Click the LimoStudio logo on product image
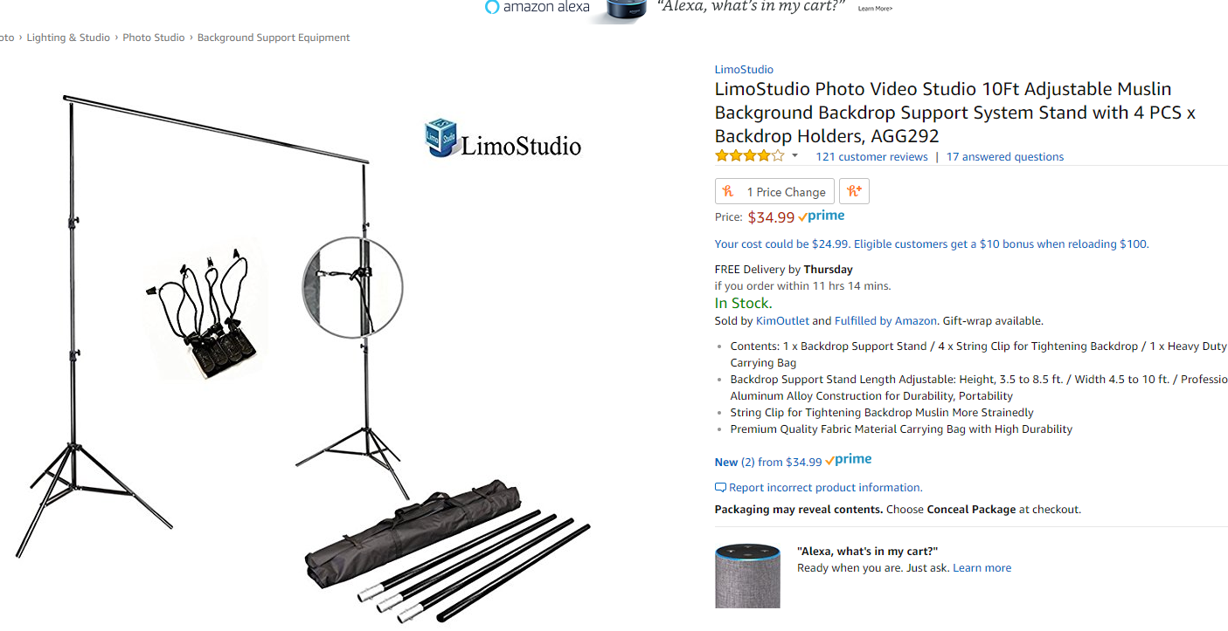This screenshot has height=631, width=1228. [x=503, y=140]
